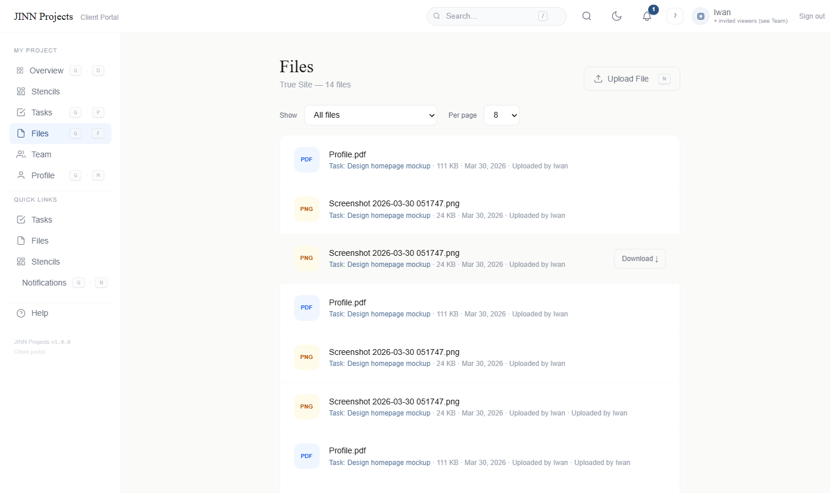Click 'JINN Projects v1.0.0' version text
This screenshot has width=830, height=493.
[x=42, y=342]
